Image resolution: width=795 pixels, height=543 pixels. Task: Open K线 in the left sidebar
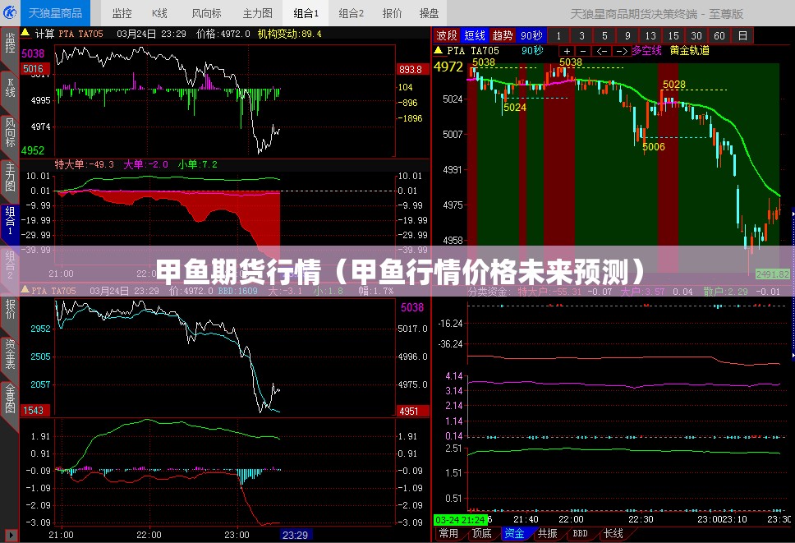10,88
